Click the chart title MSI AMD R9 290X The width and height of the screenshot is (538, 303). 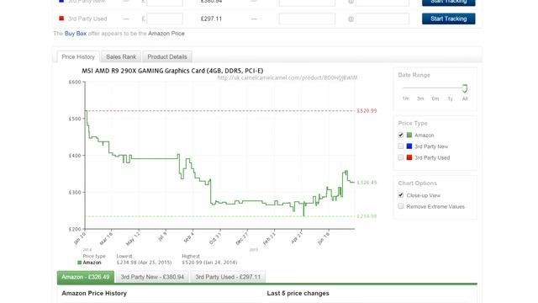(x=172, y=71)
